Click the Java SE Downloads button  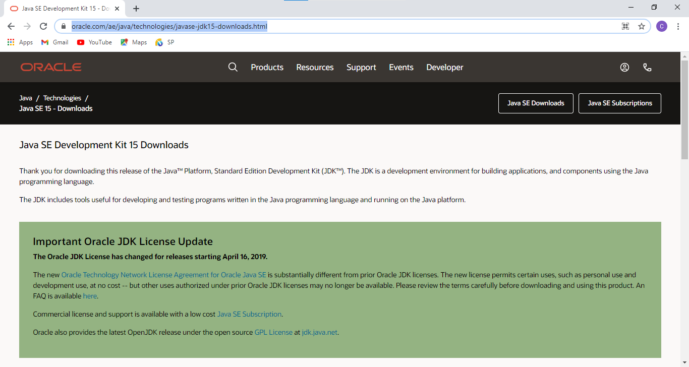[536, 103]
